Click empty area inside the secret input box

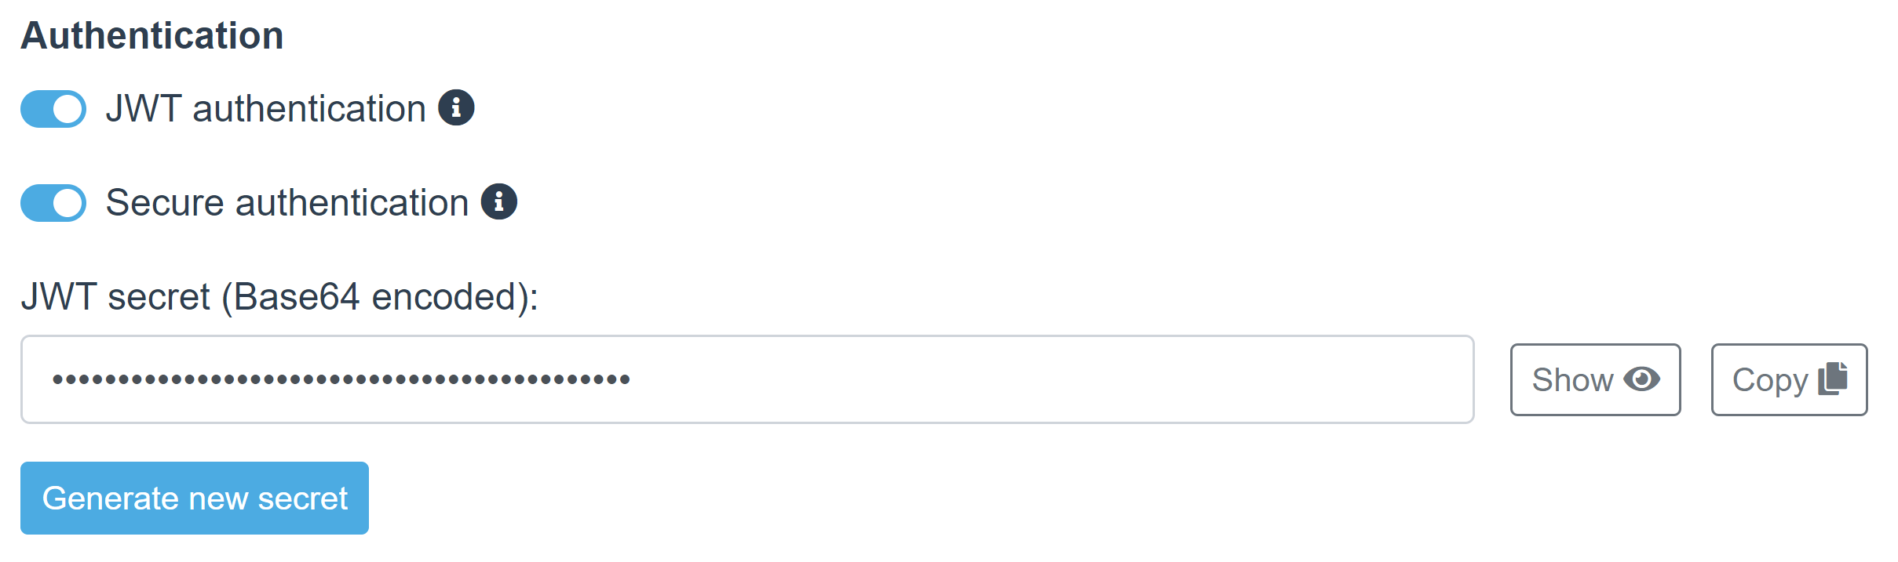click(1052, 379)
